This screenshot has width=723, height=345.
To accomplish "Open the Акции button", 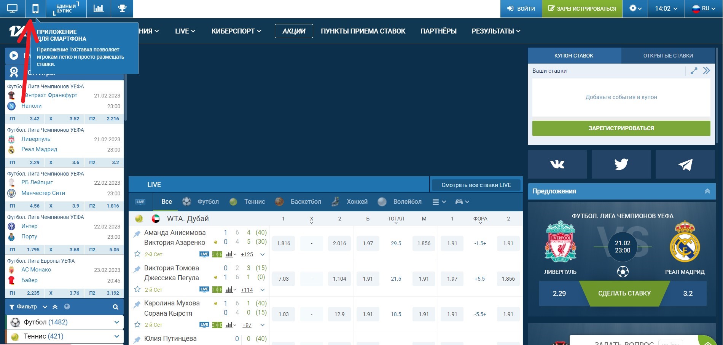I will click(x=294, y=31).
